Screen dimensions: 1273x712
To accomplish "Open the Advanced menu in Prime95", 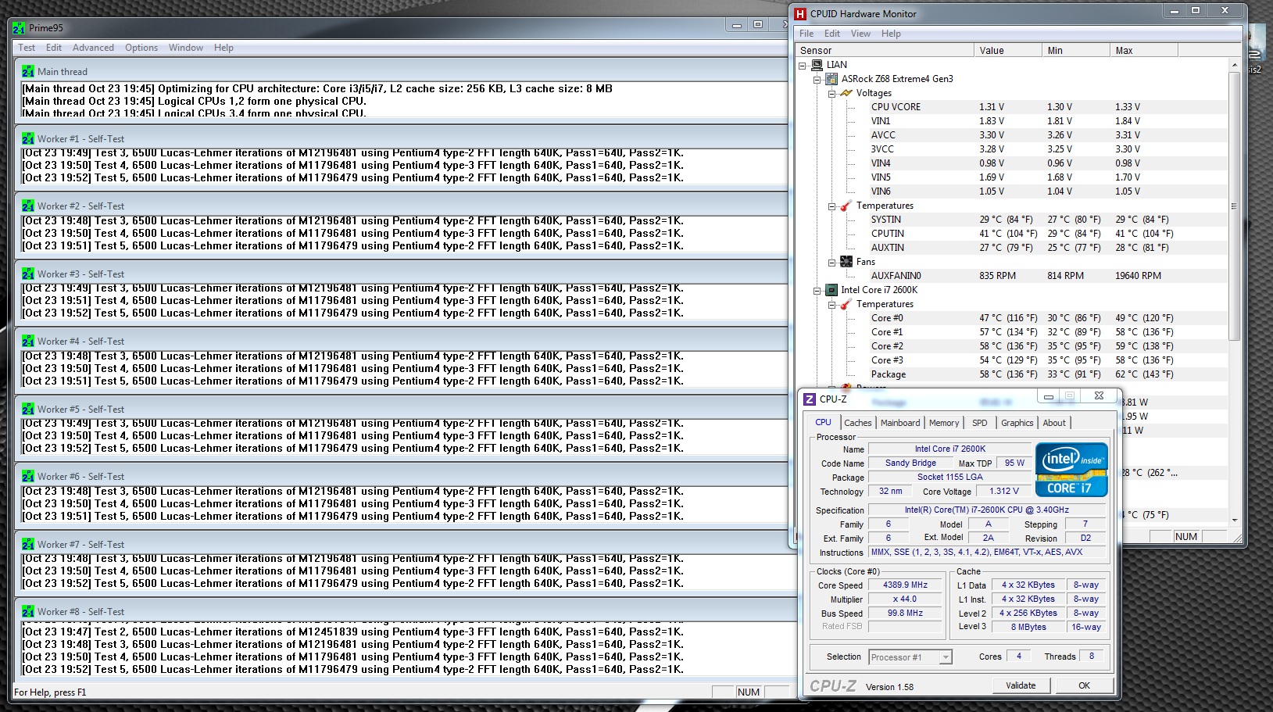I will point(93,48).
